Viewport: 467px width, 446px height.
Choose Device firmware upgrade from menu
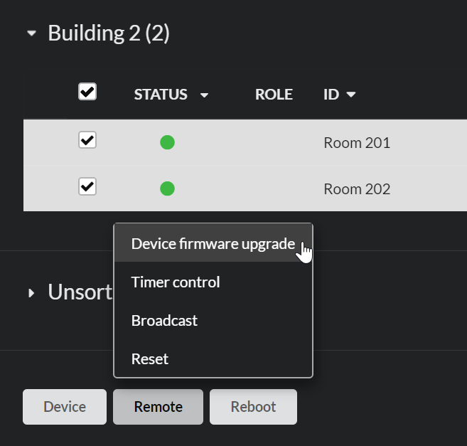(x=213, y=243)
